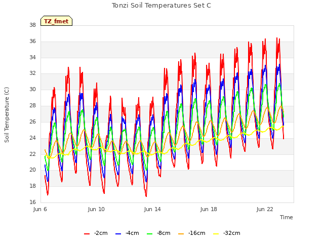Click the Jun 18 x-axis tick label
Screen dimensions: 324x243
pos(209,209)
